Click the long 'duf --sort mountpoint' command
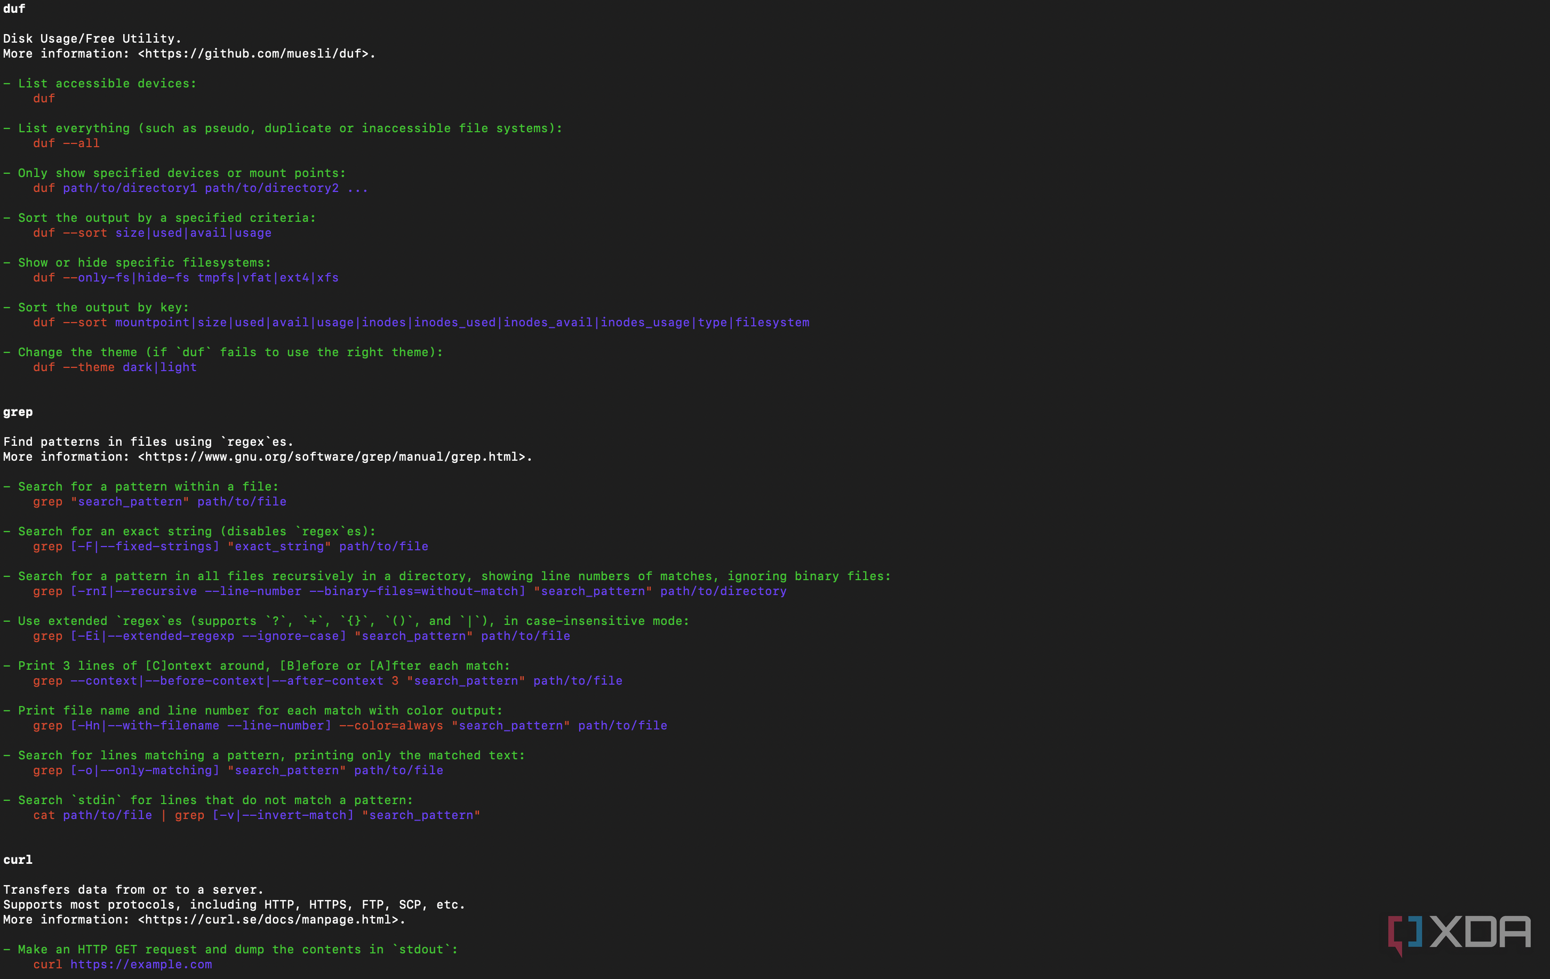 [x=421, y=322]
